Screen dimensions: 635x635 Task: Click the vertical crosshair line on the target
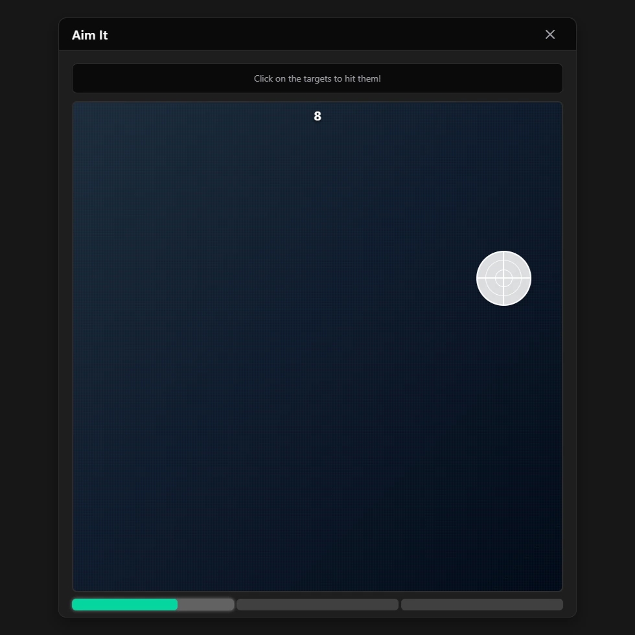[503, 295]
